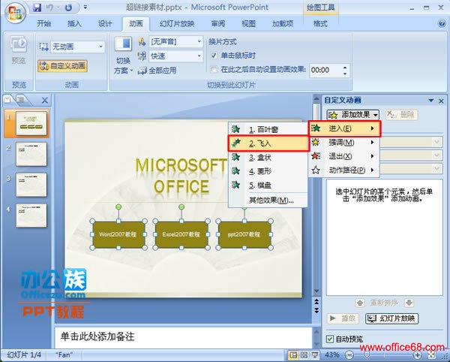Select slide 3 thumbnail

point(31,185)
